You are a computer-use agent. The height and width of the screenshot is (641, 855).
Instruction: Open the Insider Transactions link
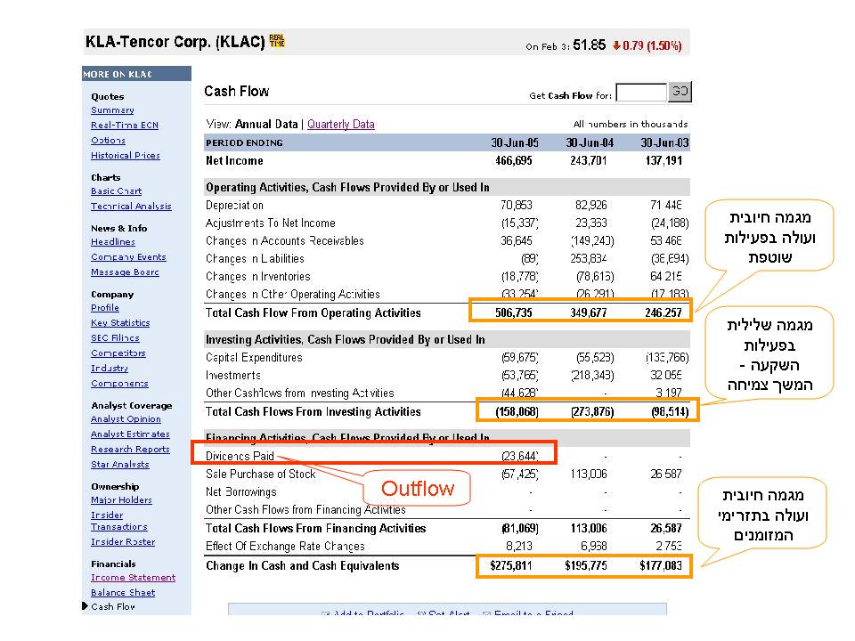pos(118,521)
